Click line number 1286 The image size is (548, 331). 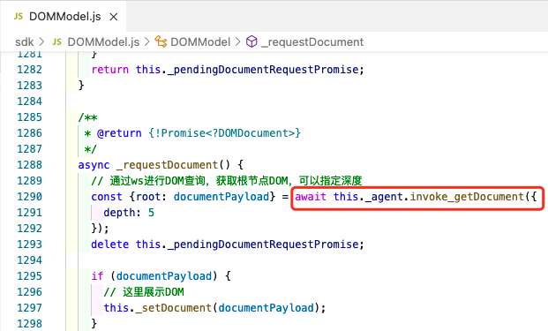tap(30, 133)
